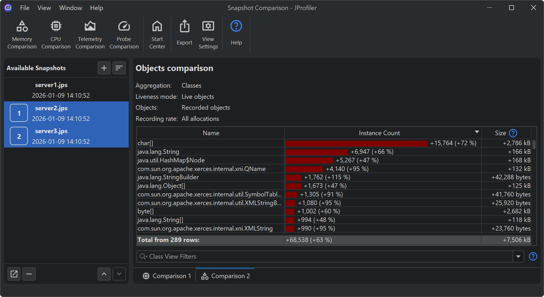This screenshot has width=544, height=297.
Task: Go to the Start Center
Action: tap(157, 34)
